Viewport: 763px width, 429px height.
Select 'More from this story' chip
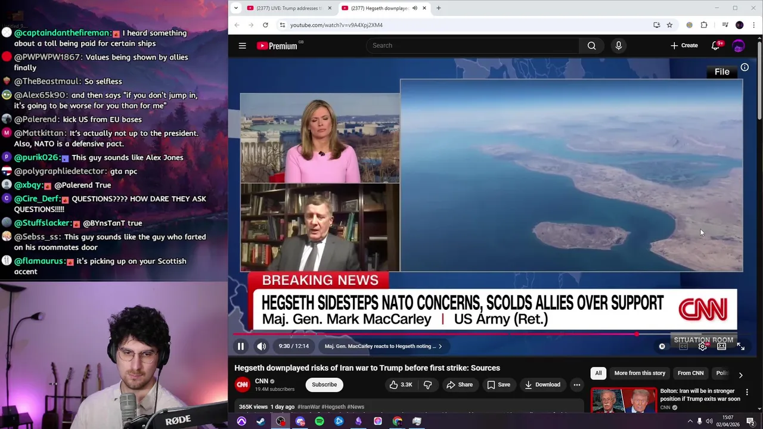640,373
